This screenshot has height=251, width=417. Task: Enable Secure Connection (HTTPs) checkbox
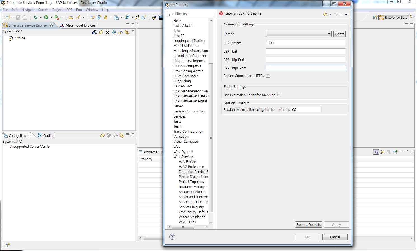coord(268,76)
